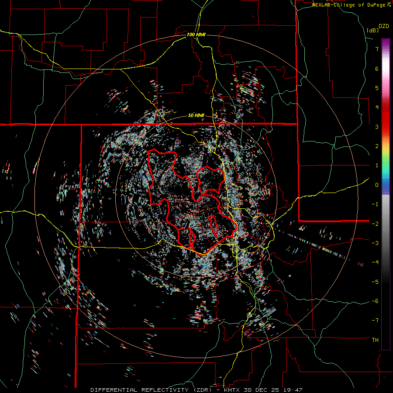Click the 3 value on the dB scale

(x=377, y=127)
